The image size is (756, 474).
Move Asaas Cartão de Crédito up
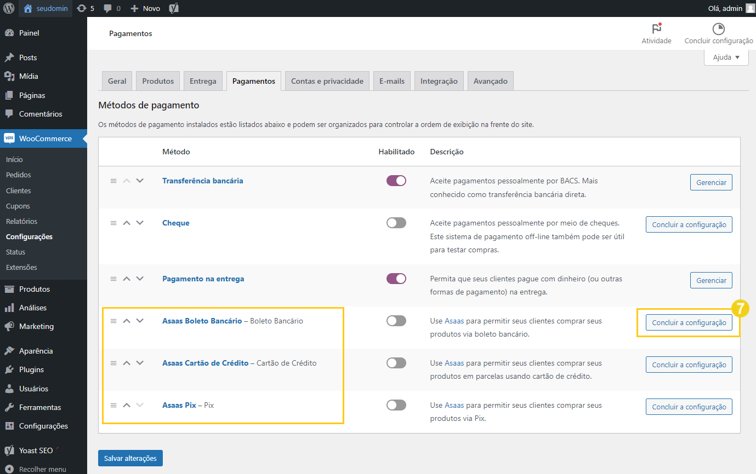click(x=127, y=363)
